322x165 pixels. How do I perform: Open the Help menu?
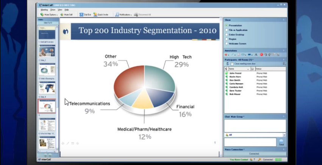(x=66, y=9)
